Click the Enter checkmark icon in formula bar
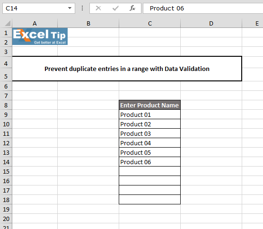The height and width of the screenshot is (229, 263). click(115, 8)
